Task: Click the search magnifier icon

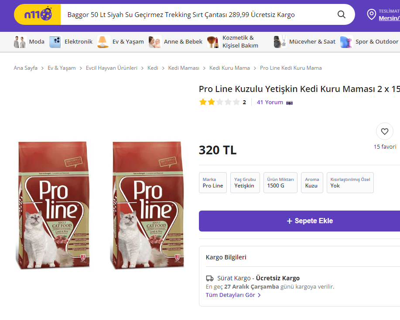Action: coord(342,14)
